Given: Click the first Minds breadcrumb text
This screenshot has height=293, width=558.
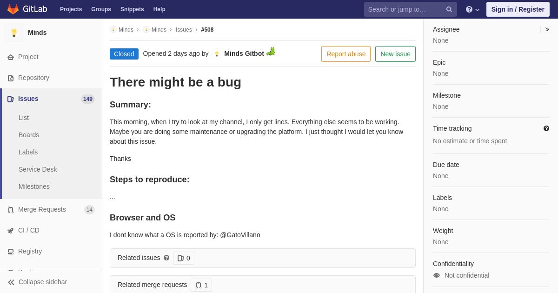Looking at the screenshot, I should [x=126, y=30].
